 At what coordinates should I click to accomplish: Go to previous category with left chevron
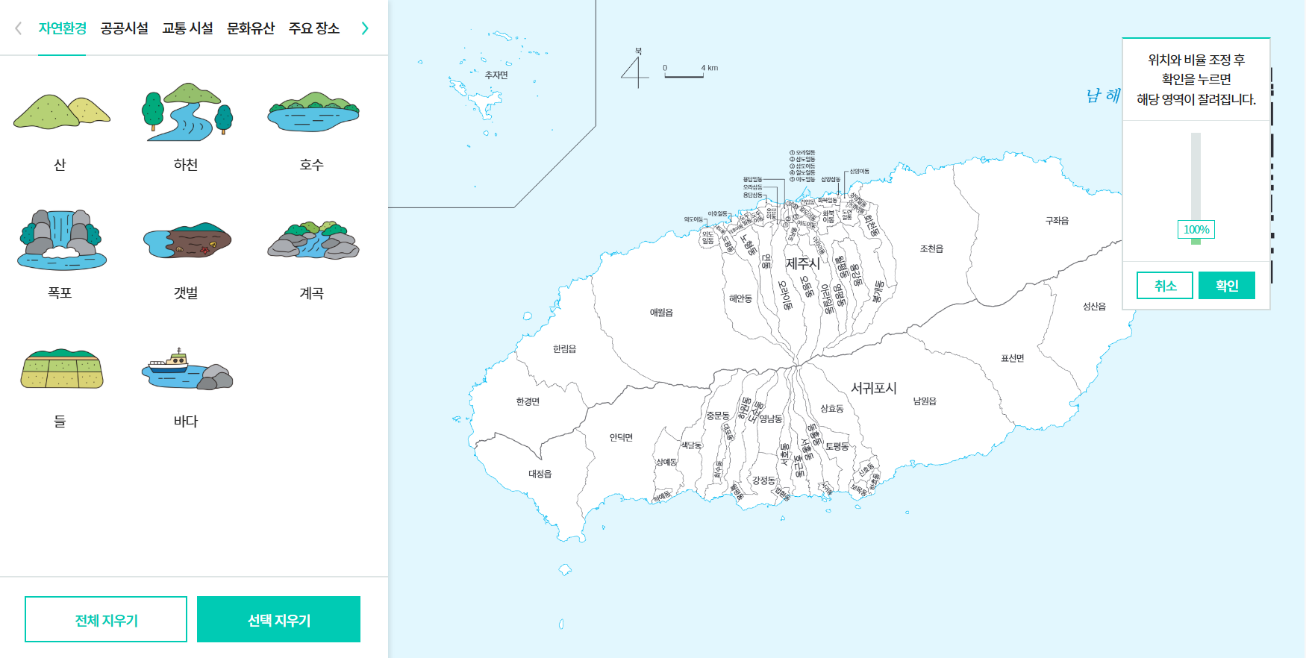19,28
